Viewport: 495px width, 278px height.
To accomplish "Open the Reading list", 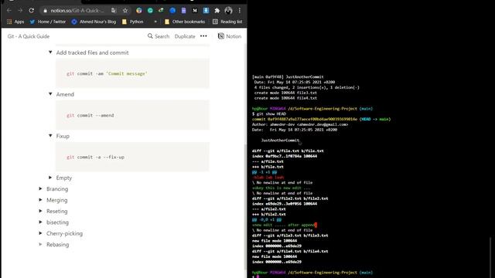I will click(x=227, y=22).
